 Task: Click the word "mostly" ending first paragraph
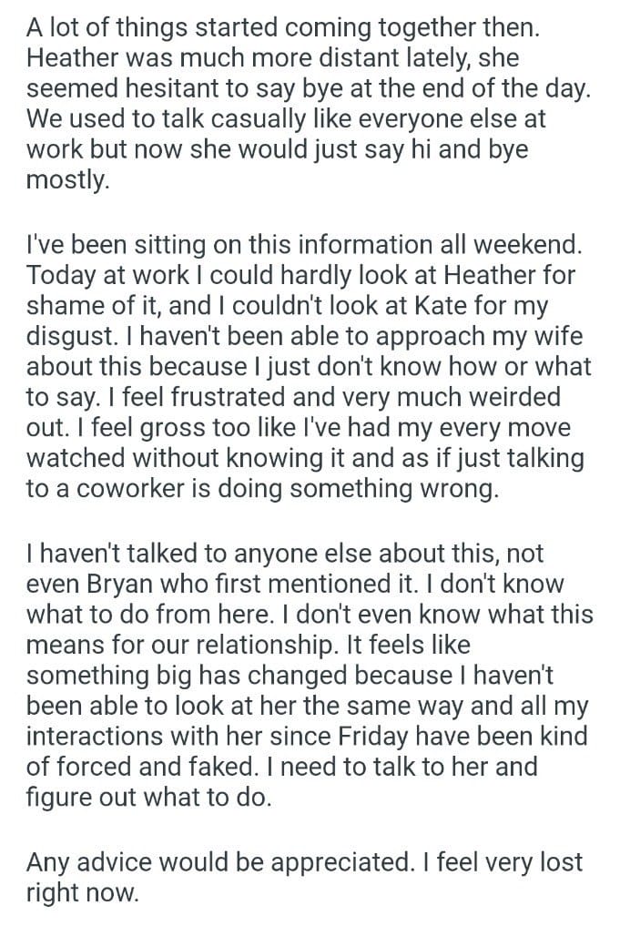tap(66, 180)
